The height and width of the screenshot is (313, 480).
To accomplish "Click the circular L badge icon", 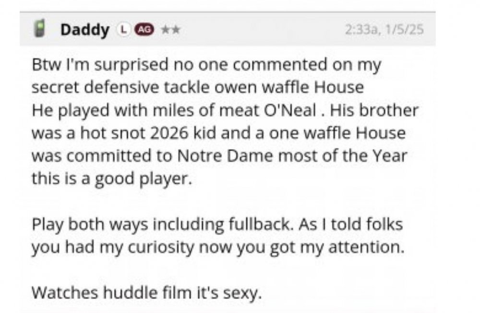I will 124,30.
